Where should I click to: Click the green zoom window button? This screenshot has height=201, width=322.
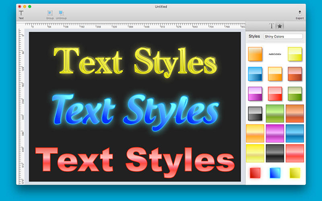click(30, 6)
